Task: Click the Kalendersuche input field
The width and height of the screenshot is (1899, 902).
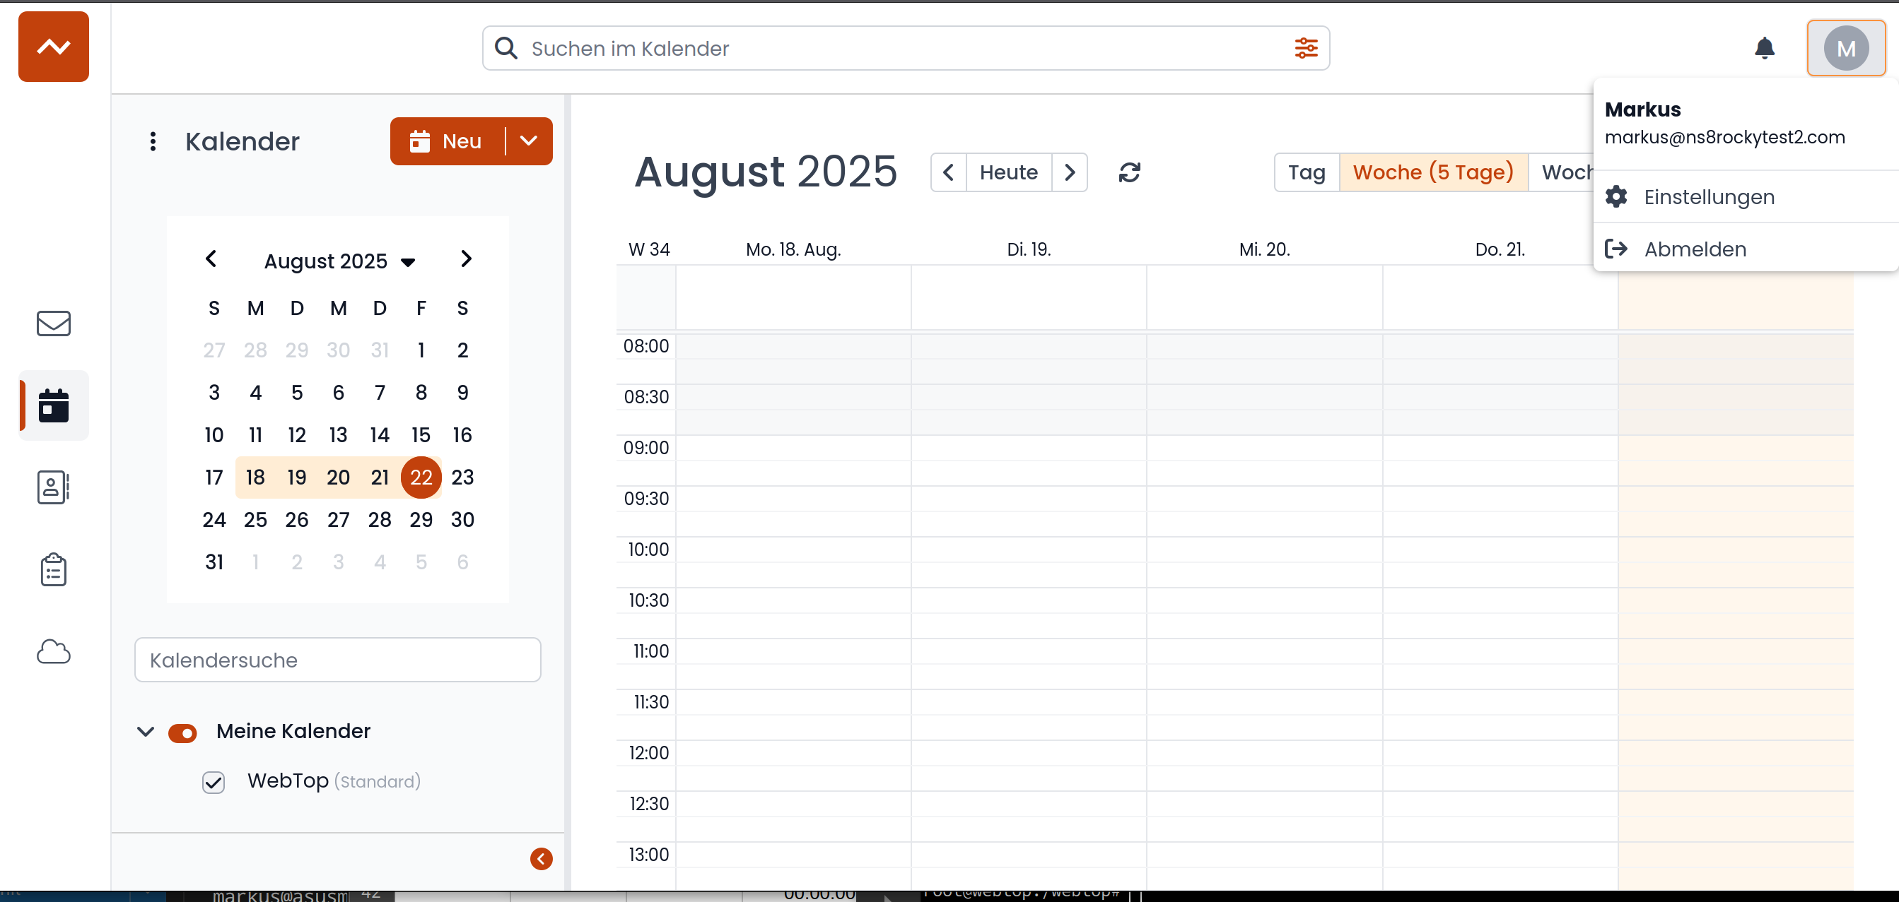Action: tap(338, 660)
